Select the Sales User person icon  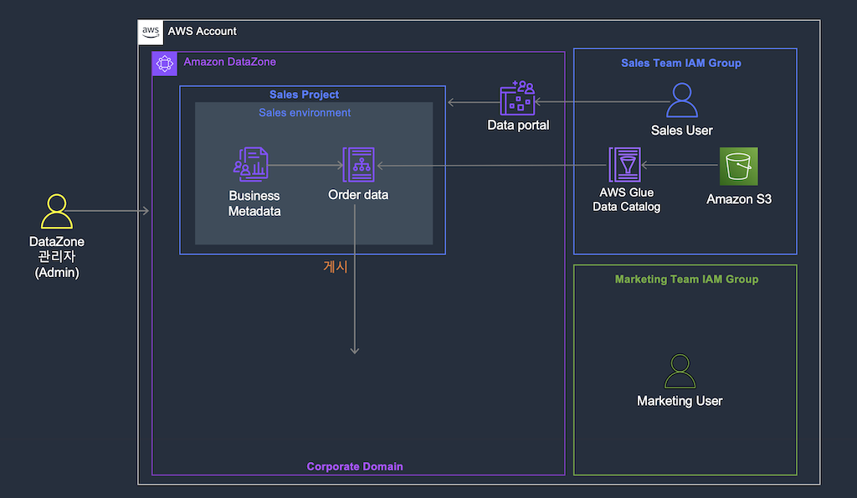681,100
